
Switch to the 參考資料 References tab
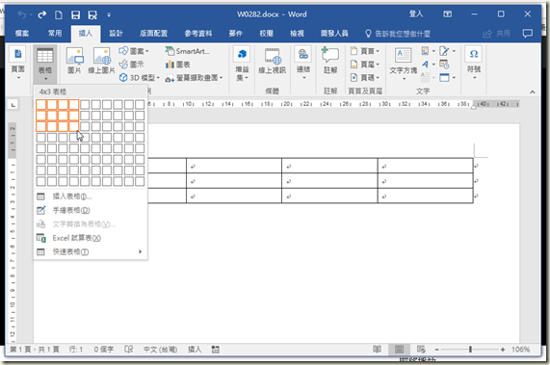tap(198, 34)
